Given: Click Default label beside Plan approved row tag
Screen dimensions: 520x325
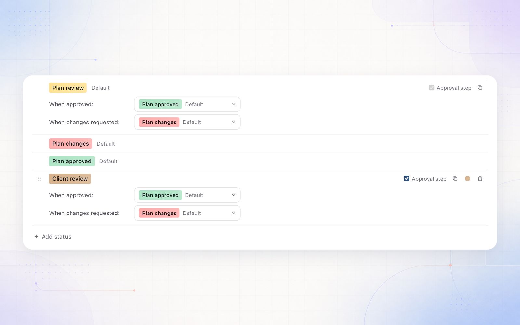Looking at the screenshot, I should point(108,161).
